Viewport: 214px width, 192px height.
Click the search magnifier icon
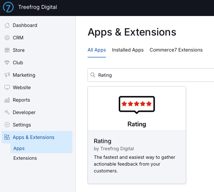click(93, 75)
